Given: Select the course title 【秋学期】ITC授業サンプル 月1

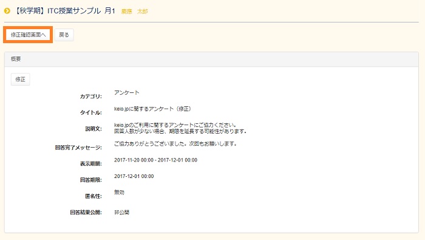Looking at the screenshot, I should pyautogui.click(x=65, y=11).
